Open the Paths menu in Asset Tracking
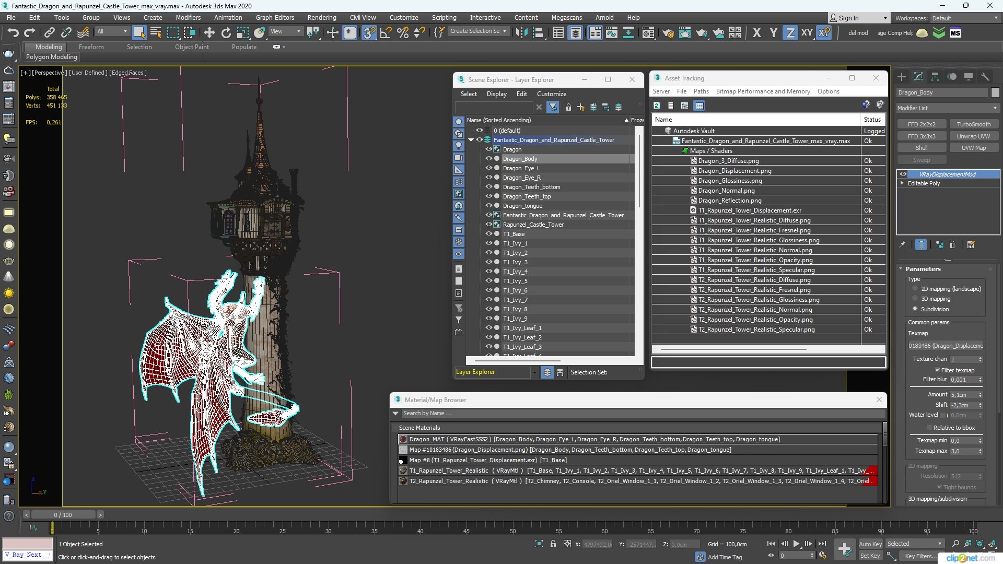Viewport: 1003px width, 564px height. [x=701, y=91]
